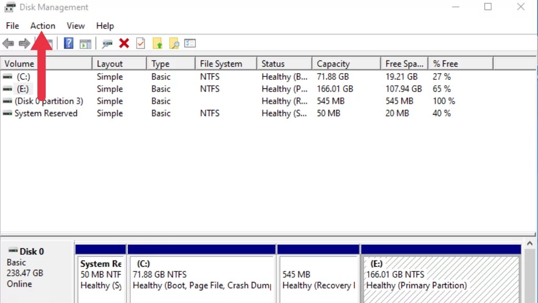This screenshot has height=303, width=538.
Task: Click the scrollbar up arrow on the right
Action: pos(530,243)
